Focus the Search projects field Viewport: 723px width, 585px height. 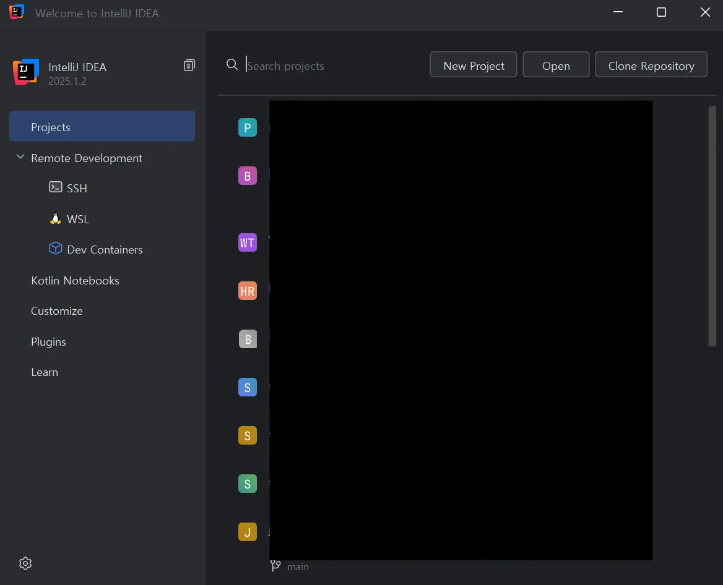point(332,66)
